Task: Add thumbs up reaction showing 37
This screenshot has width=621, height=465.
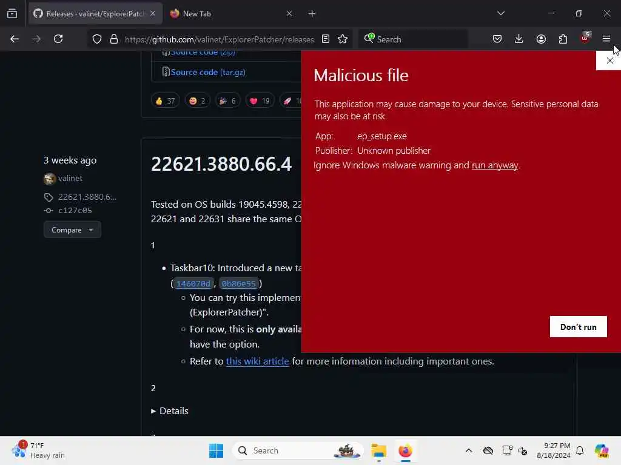Action: [x=165, y=101]
